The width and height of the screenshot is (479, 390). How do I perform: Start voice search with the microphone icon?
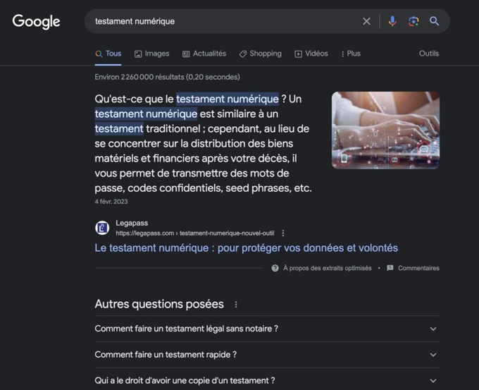point(392,21)
